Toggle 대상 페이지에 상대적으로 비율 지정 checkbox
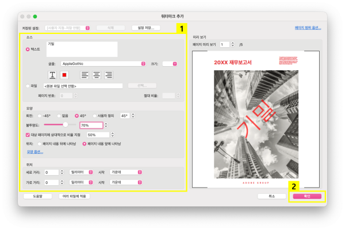The image size is (345, 230). pyautogui.click(x=28, y=135)
